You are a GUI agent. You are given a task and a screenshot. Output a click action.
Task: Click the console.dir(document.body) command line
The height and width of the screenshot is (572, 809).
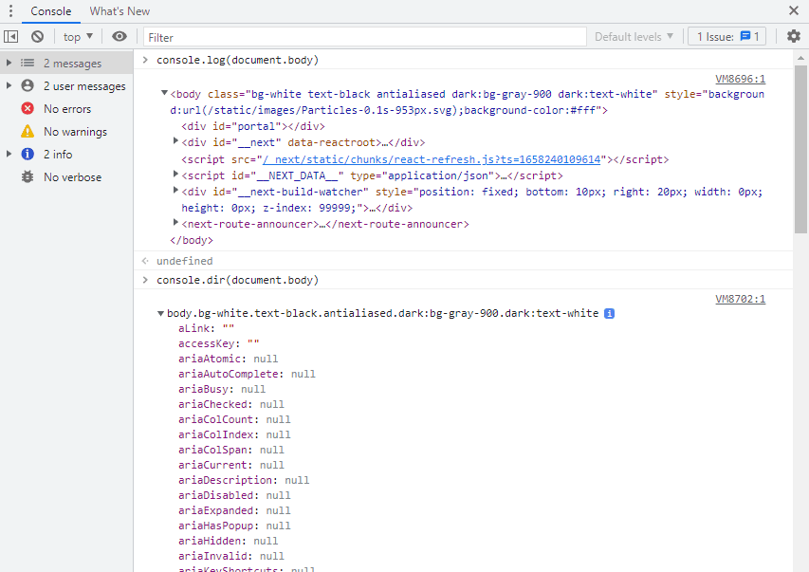238,280
